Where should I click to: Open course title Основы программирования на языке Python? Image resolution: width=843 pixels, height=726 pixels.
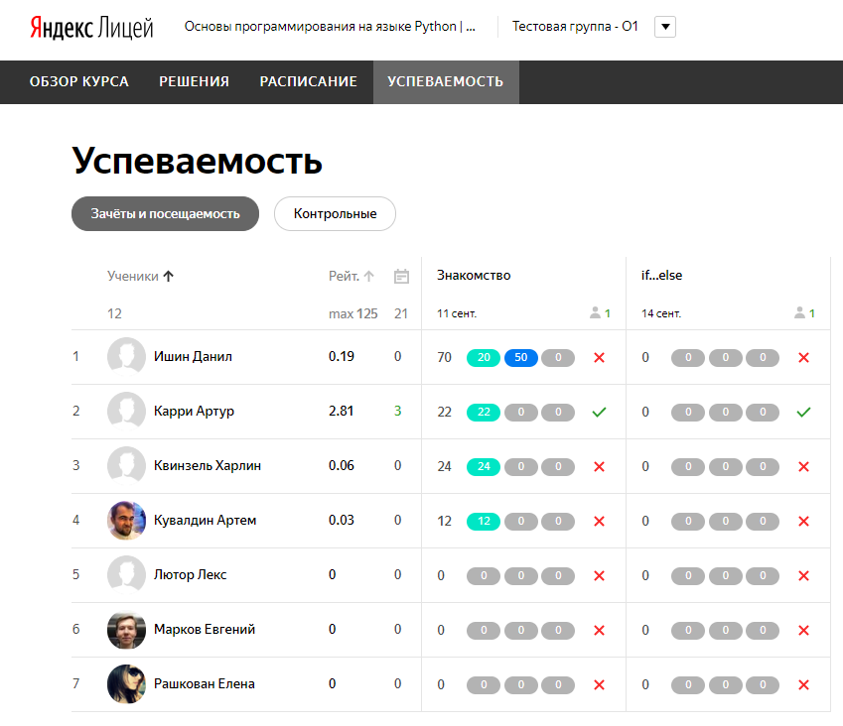(x=330, y=27)
